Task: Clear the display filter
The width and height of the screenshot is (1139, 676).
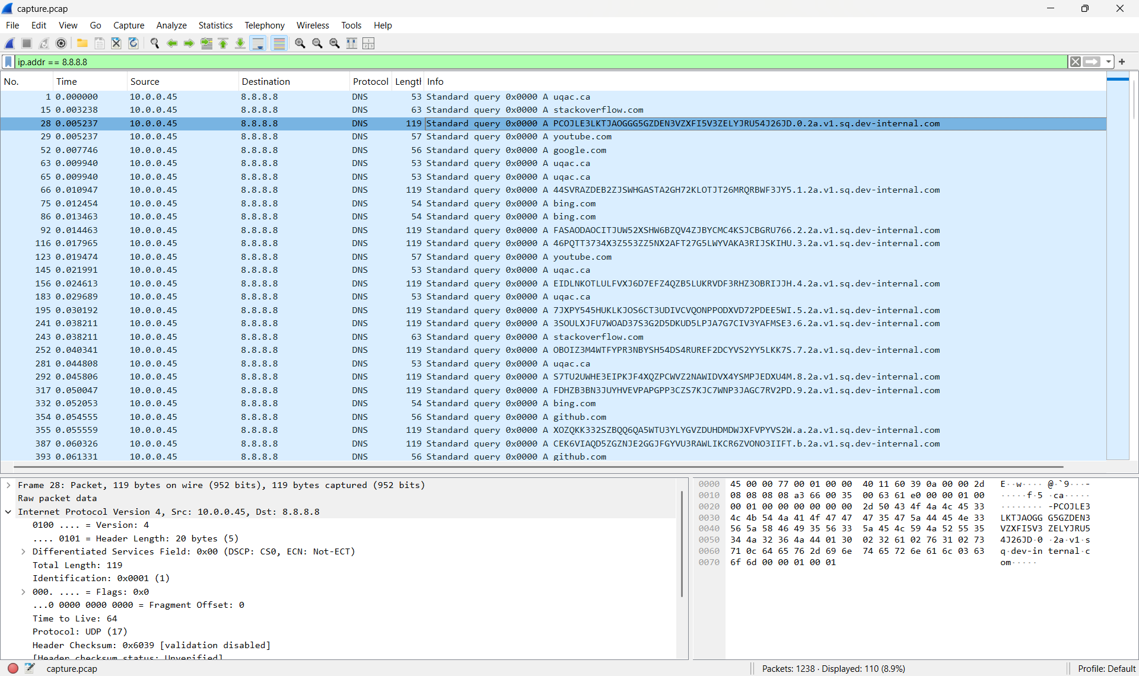Action: 1075,62
